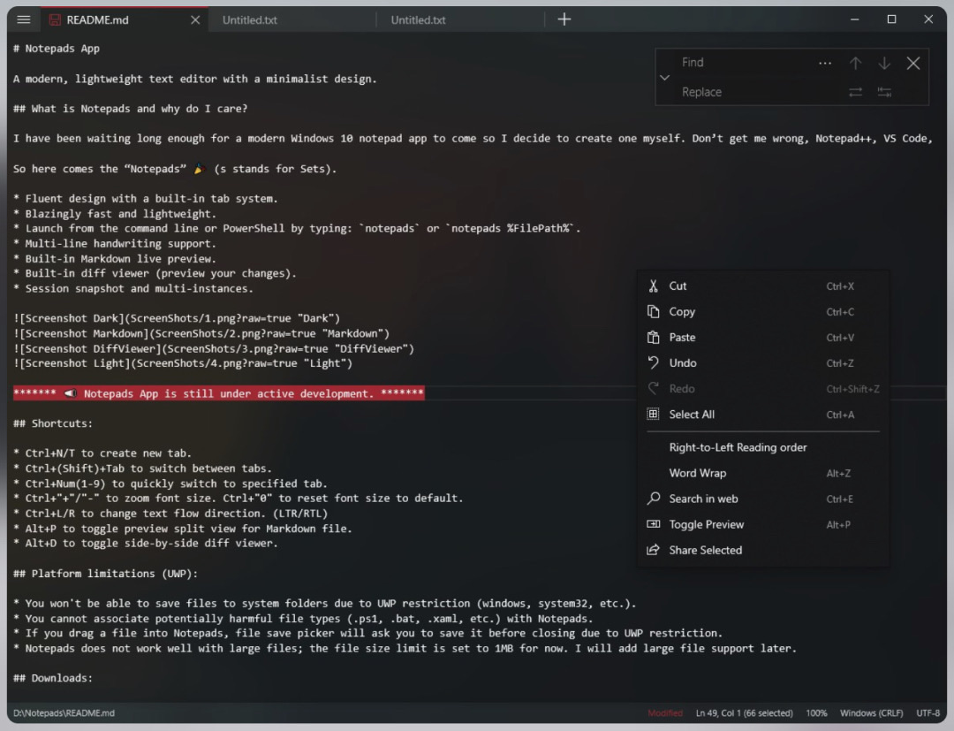Click the Screenshot Dark image markdown line
Image resolution: width=954 pixels, height=731 pixels.
coord(177,318)
